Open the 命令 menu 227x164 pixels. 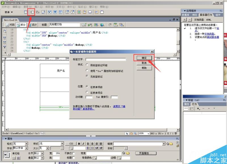pos(71,7)
